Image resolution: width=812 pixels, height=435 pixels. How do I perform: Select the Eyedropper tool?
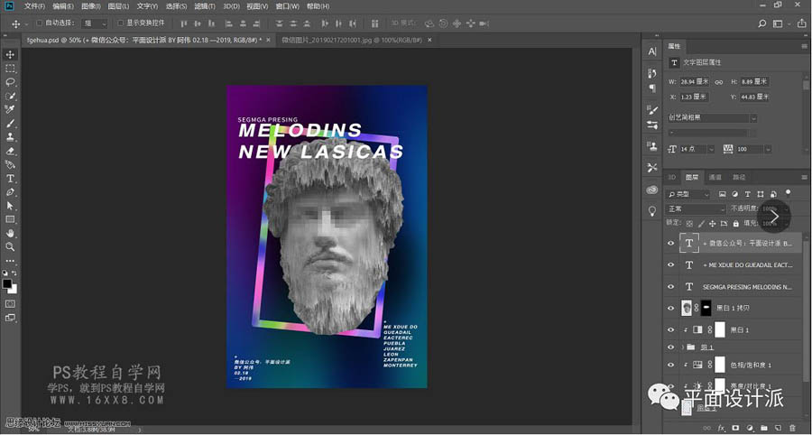(x=10, y=110)
